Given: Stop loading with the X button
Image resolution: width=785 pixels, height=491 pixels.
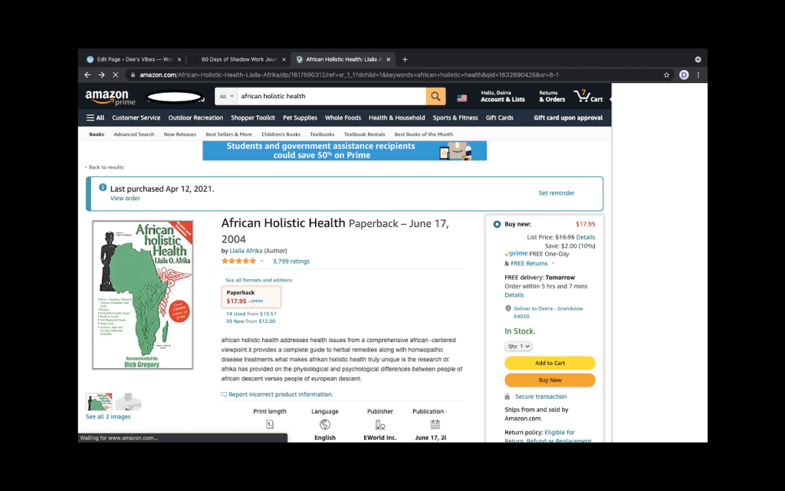Looking at the screenshot, I should [x=115, y=74].
